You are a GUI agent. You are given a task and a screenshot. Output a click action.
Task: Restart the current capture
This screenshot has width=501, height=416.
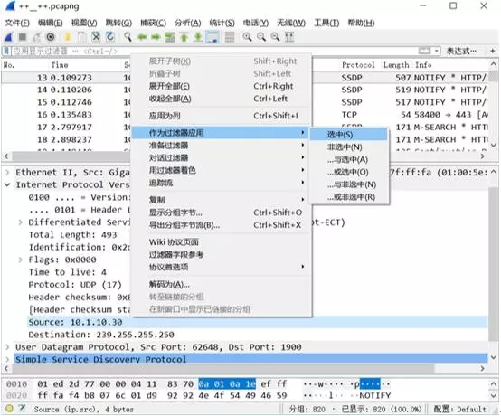[36, 37]
